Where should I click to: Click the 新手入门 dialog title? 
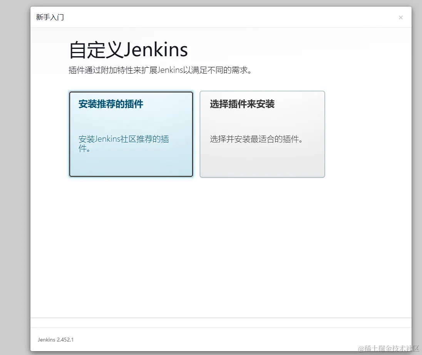50,17
